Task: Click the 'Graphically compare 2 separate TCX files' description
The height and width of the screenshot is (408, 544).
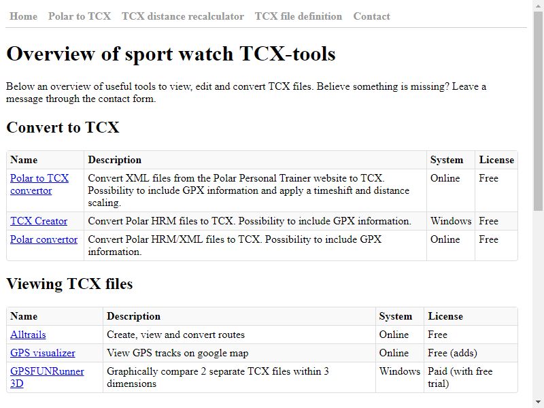Action: [x=218, y=377]
